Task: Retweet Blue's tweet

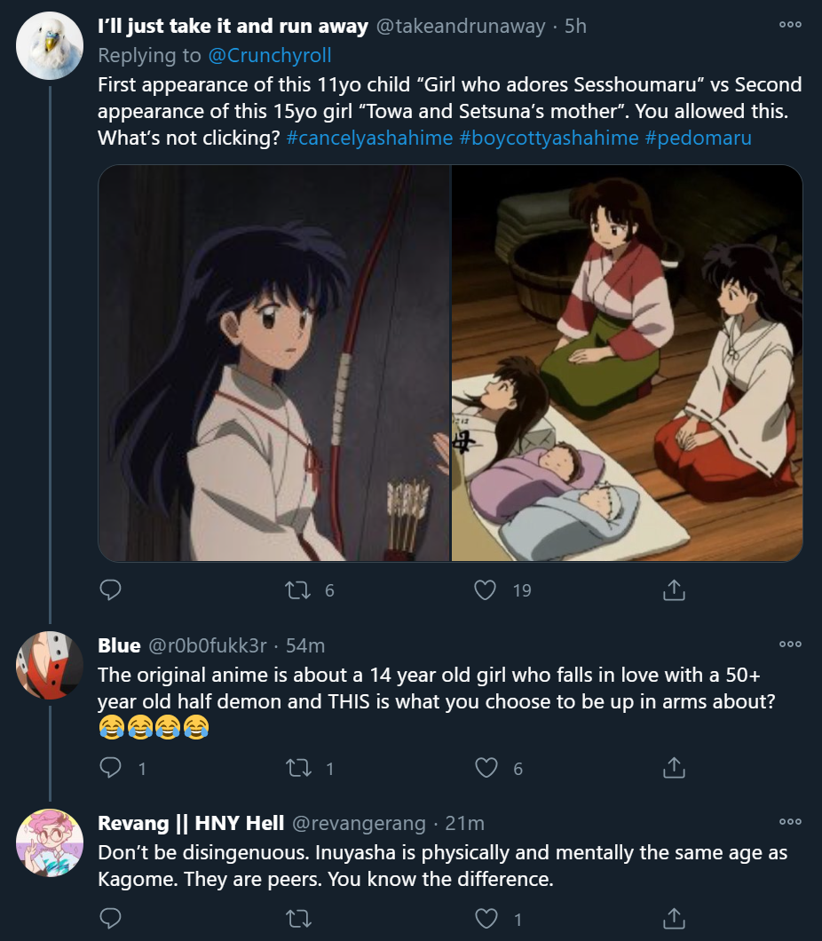Action: (297, 768)
